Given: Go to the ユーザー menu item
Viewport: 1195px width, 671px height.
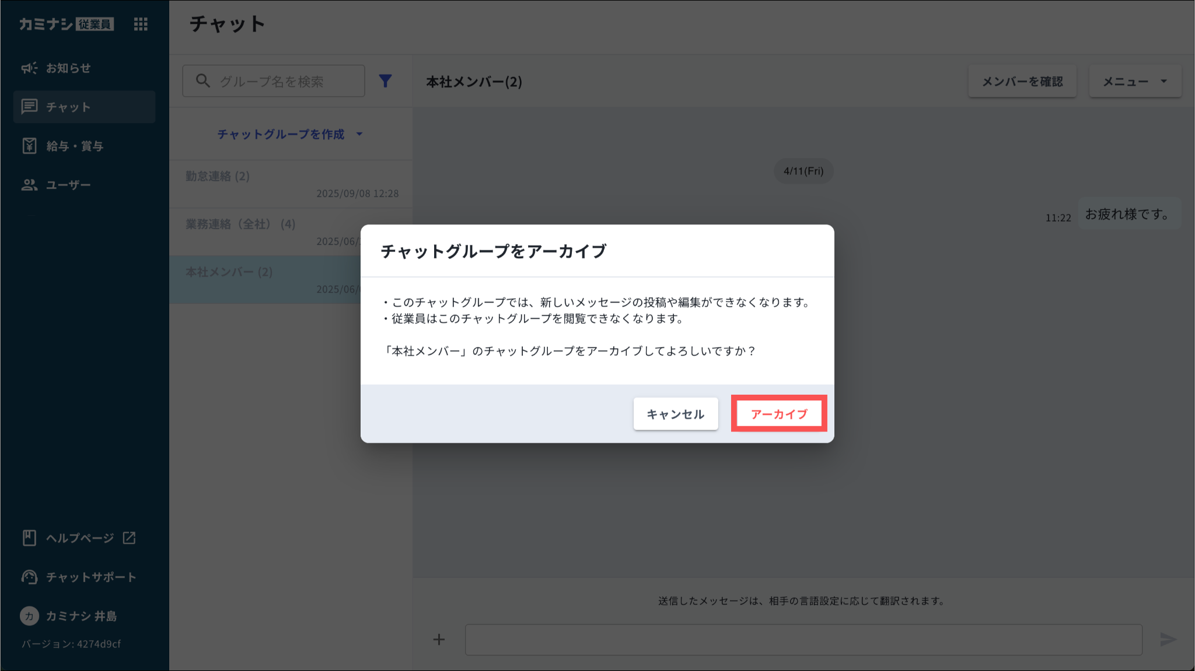Looking at the screenshot, I should coord(68,185).
